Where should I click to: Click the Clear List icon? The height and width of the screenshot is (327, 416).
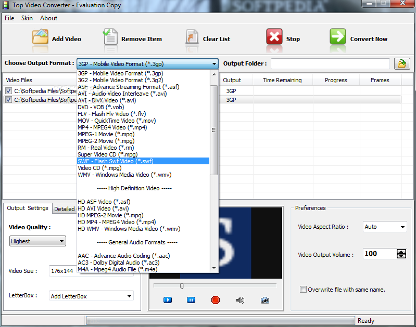(192, 36)
